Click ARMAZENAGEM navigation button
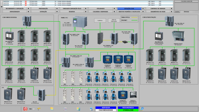 (15, 12)
